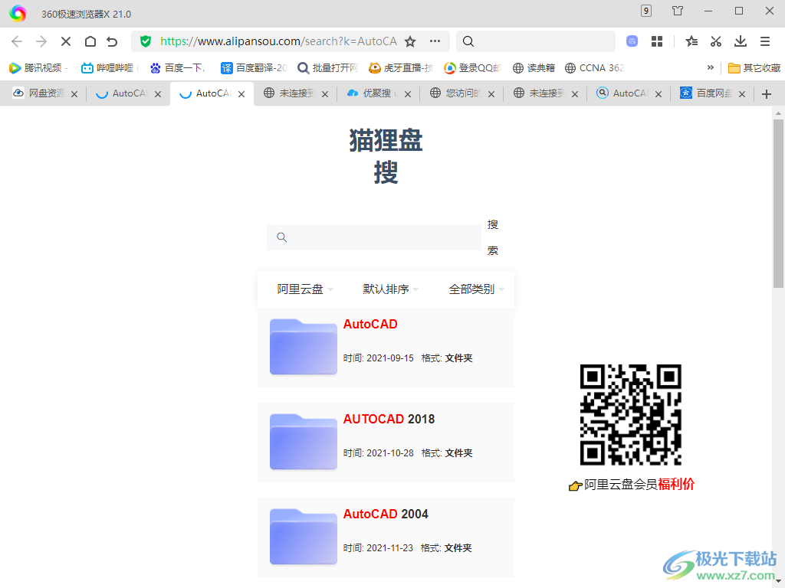
Task: Click the 360 browser logo
Action: coord(18,14)
